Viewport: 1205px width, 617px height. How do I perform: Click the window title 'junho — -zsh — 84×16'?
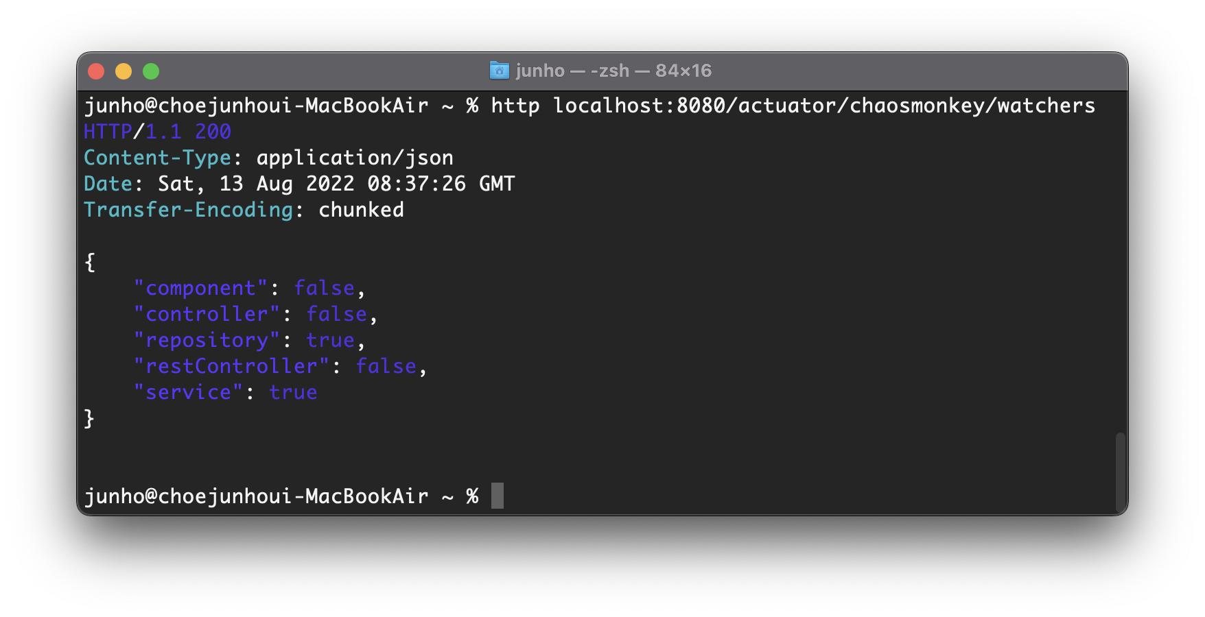click(613, 71)
